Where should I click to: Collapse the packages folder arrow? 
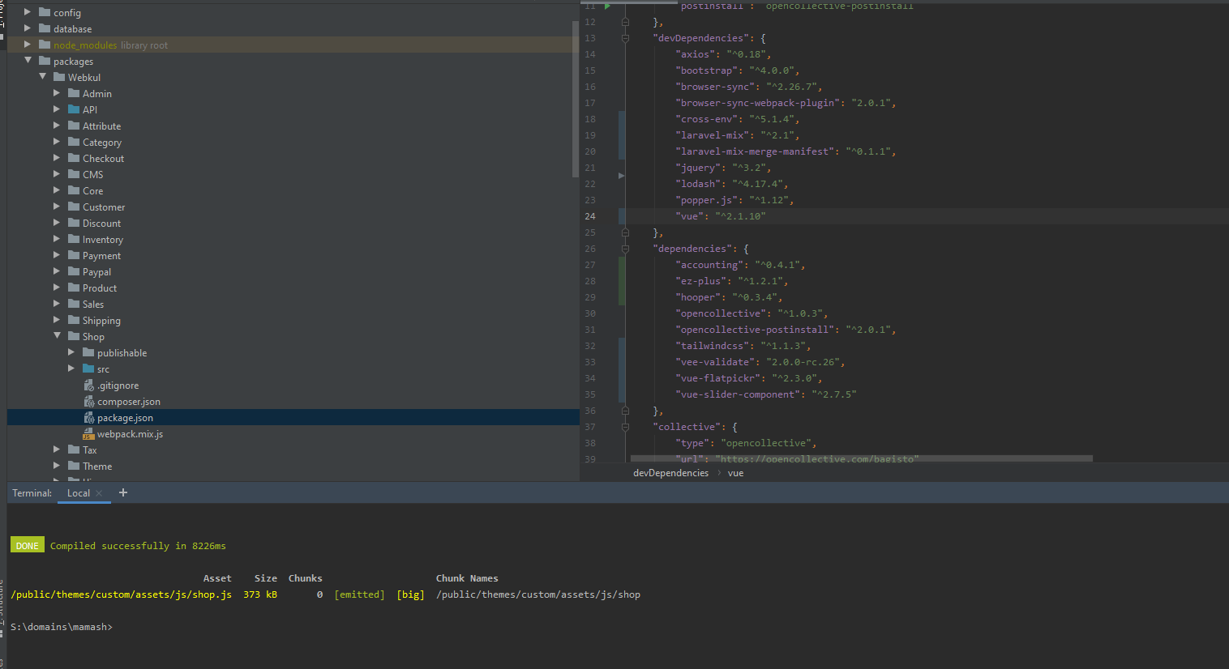click(x=28, y=61)
